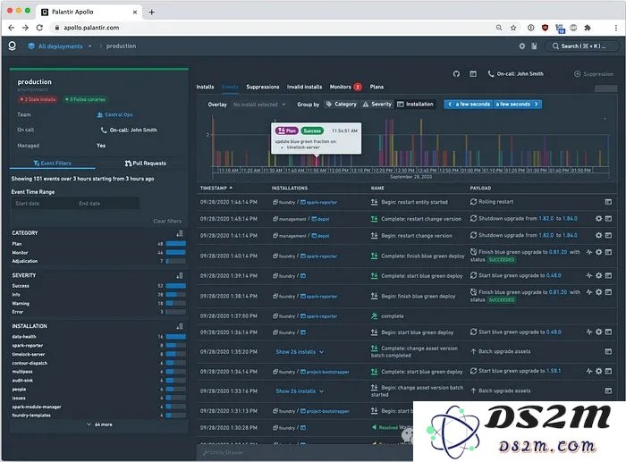626x462 pixels.
Task: Click gear icon in the 1:39:14 PM row
Action: click(x=598, y=275)
